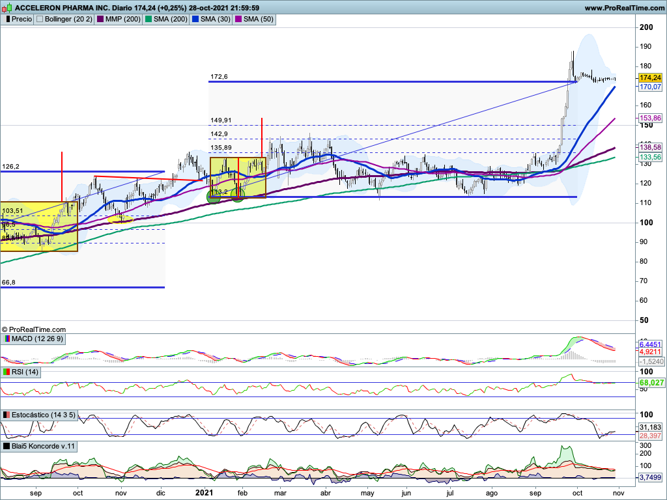Click the 2021 label on the time axis
Image resolution: width=667 pixels, height=500 pixels.
click(204, 493)
